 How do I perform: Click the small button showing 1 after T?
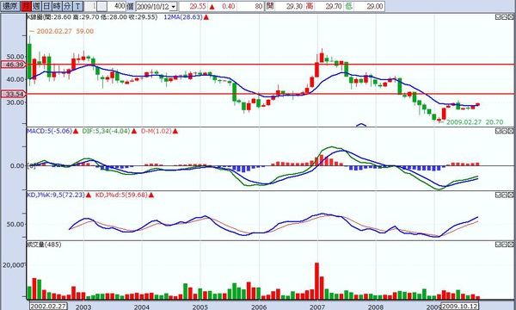[91, 6]
